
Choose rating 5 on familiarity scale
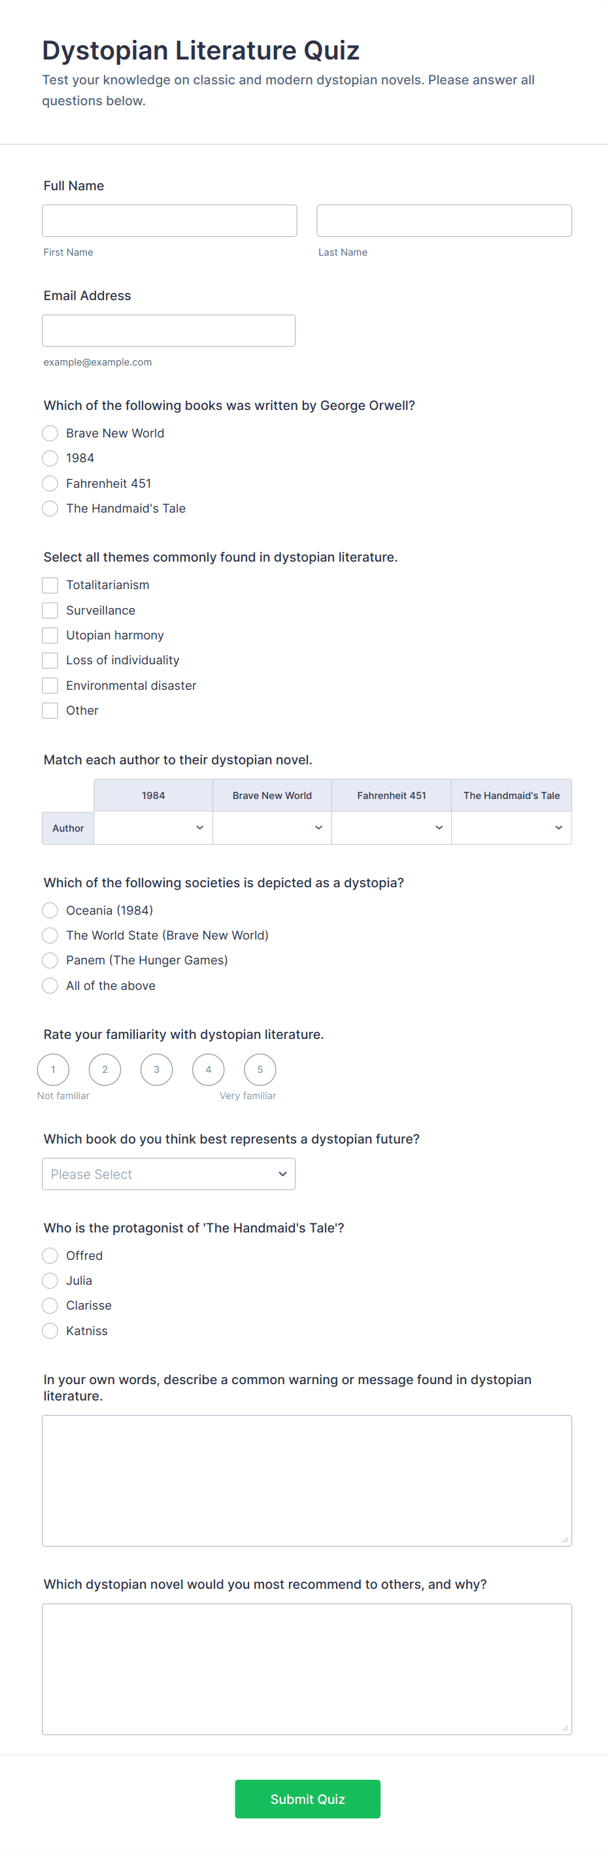pyautogui.click(x=260, y=1069)
